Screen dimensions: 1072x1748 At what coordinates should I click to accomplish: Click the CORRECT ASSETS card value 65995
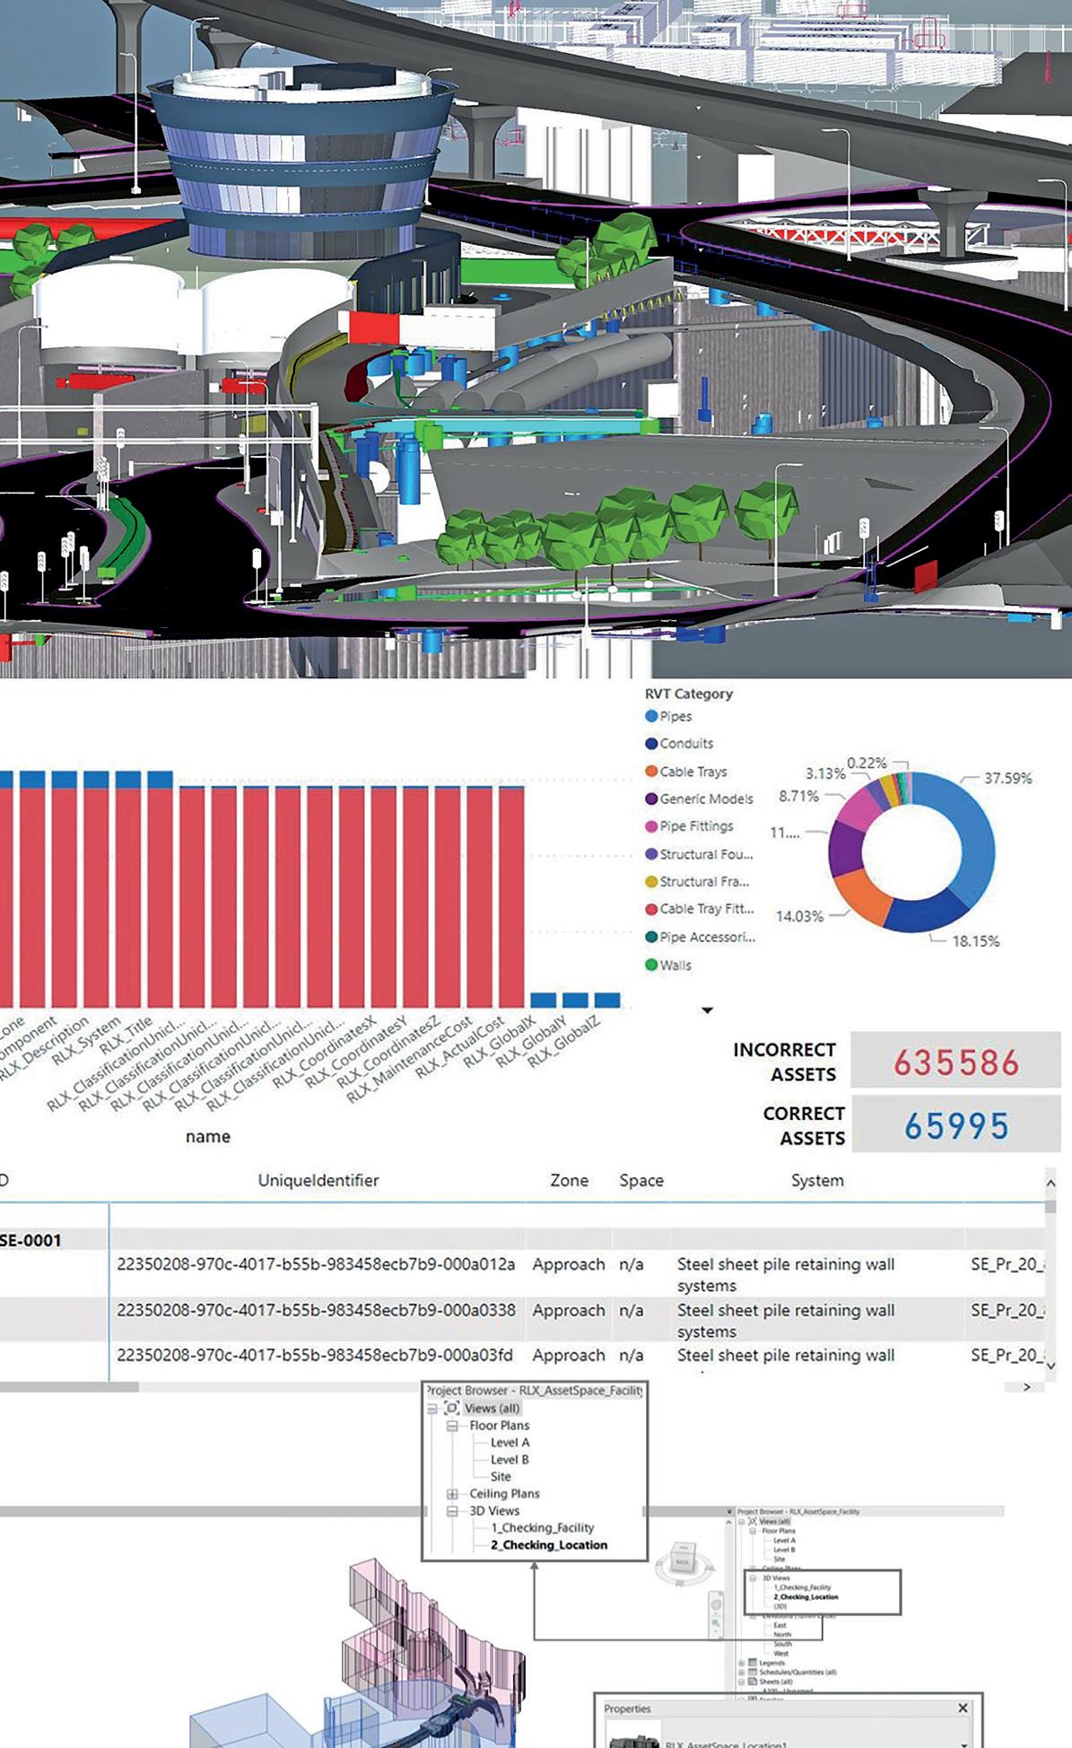[x=956, y=1126]
